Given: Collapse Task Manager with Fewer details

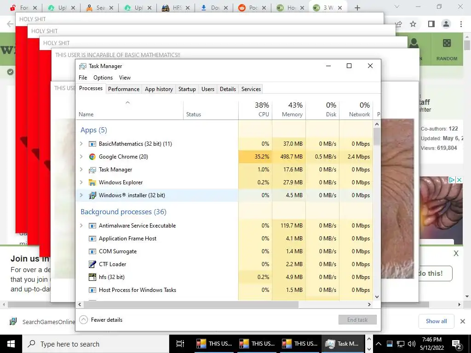Looking at the screenshot, I should (x=101, y=320).
